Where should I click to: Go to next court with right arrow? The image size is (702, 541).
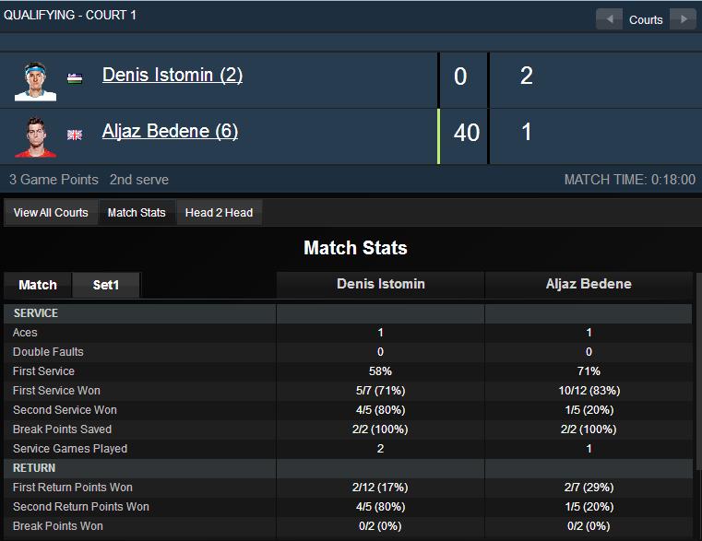coord(683,19)
